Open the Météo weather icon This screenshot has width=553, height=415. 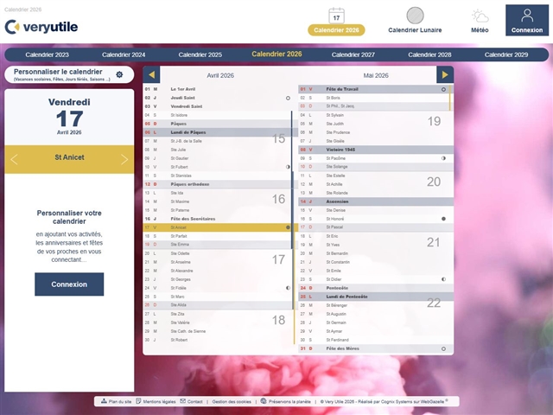pyautogui.click(x=480, y=16)
